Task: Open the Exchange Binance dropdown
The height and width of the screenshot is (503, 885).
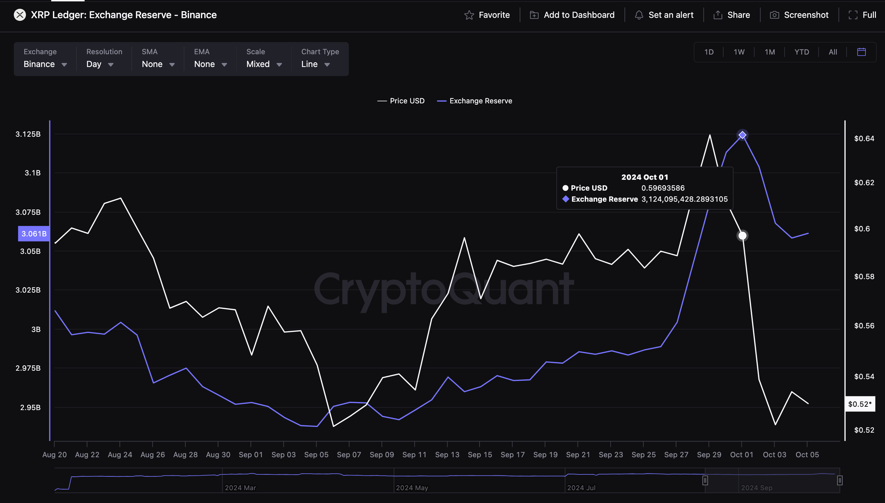Action: 45,59
